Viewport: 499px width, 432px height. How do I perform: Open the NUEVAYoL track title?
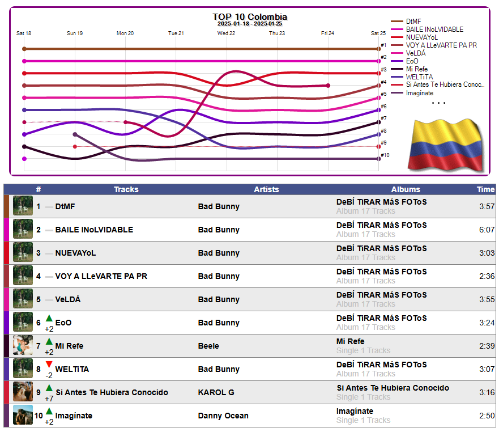click(x=75, y=253)
